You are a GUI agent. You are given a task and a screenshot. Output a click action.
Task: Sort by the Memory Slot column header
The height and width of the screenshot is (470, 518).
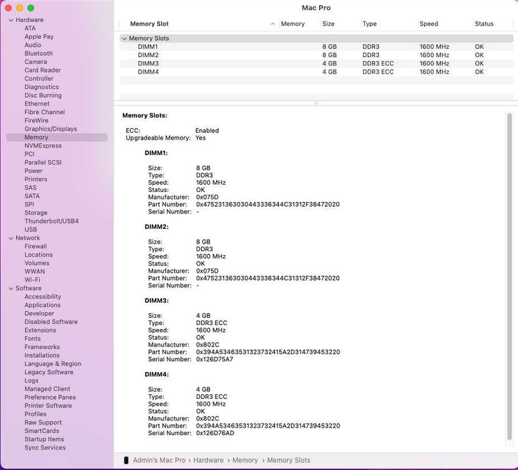coord(150,23)
